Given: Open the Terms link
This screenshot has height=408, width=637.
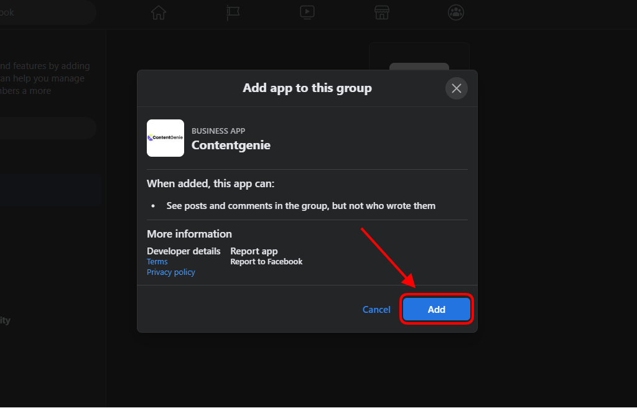Looking at the screenshot, I should [157, 262].
